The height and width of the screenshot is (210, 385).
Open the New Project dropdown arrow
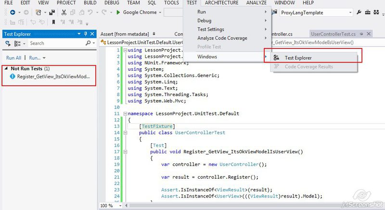45,12
